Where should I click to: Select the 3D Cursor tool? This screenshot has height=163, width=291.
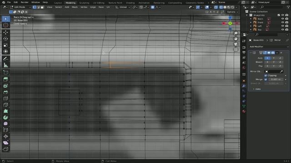click(x=6, y=25)
